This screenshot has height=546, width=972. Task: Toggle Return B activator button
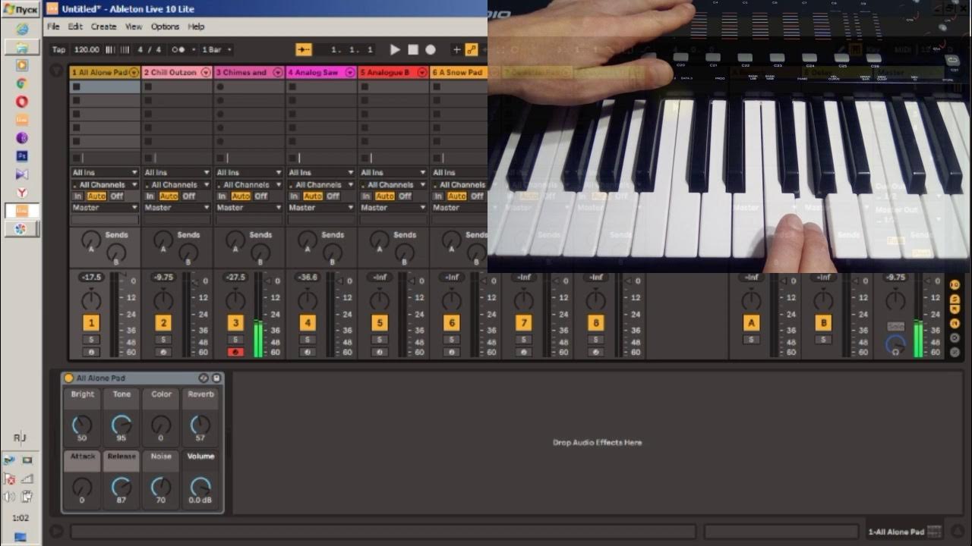pos(823,324)
